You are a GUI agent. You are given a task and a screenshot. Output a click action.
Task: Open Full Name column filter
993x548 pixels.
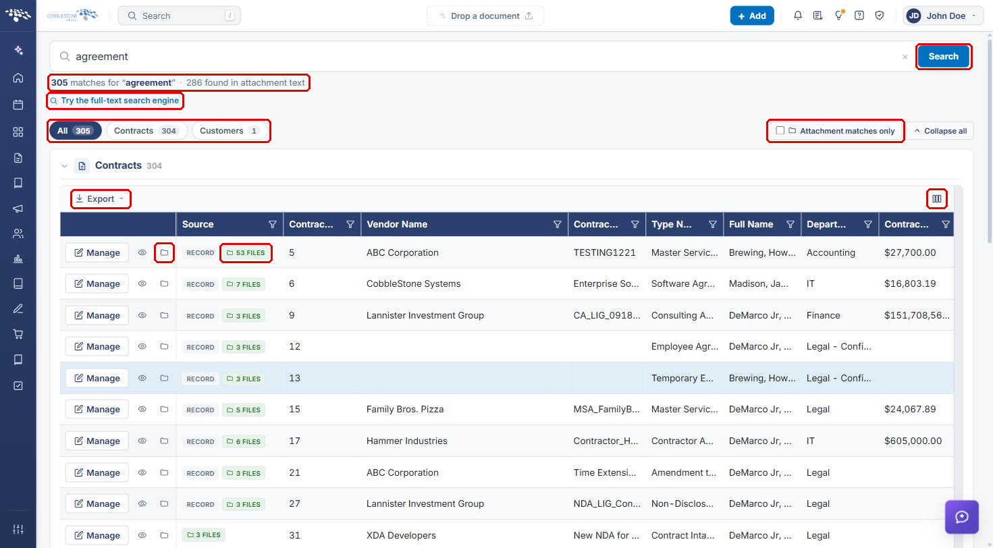click(790, 225)
